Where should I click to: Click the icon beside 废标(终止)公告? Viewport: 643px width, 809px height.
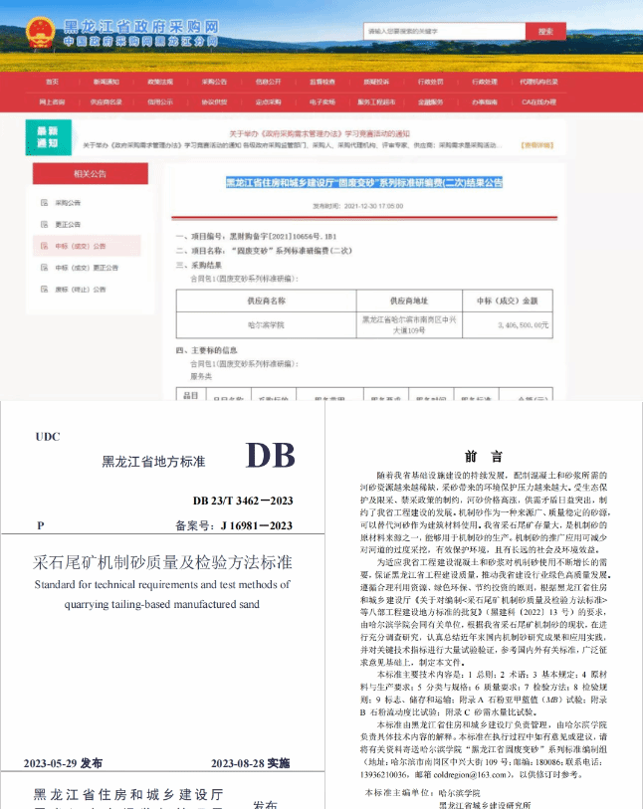(44, 289)
